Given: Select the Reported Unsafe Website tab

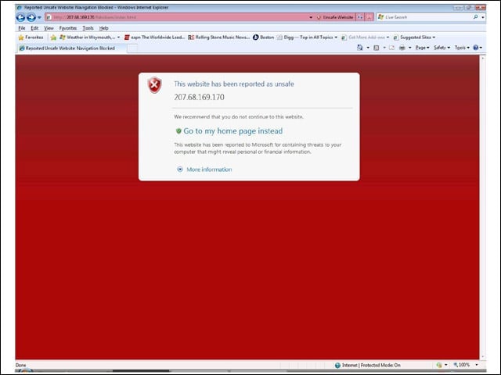Looking at the screenshot, I should tap(71, 48).
